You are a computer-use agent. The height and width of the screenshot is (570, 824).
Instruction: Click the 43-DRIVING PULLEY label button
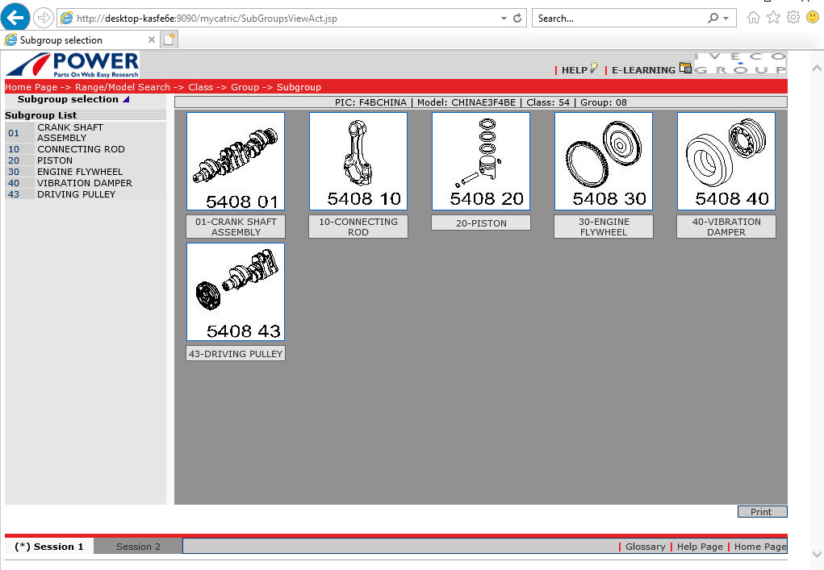236,354
